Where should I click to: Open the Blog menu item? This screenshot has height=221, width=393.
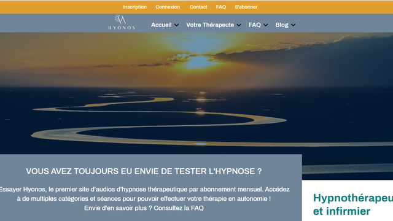pos(282,25)
